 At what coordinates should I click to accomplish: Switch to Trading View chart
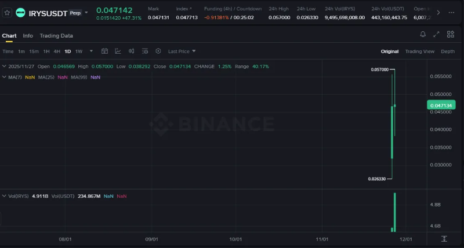point(419,51)
